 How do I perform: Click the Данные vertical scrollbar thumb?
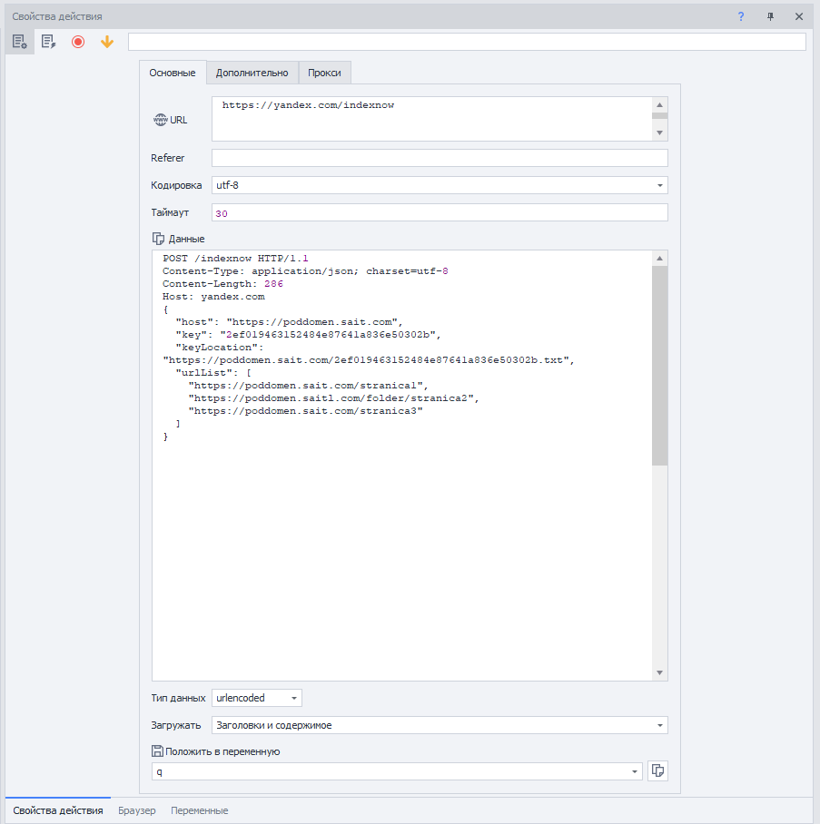click(x=659, y=365)
